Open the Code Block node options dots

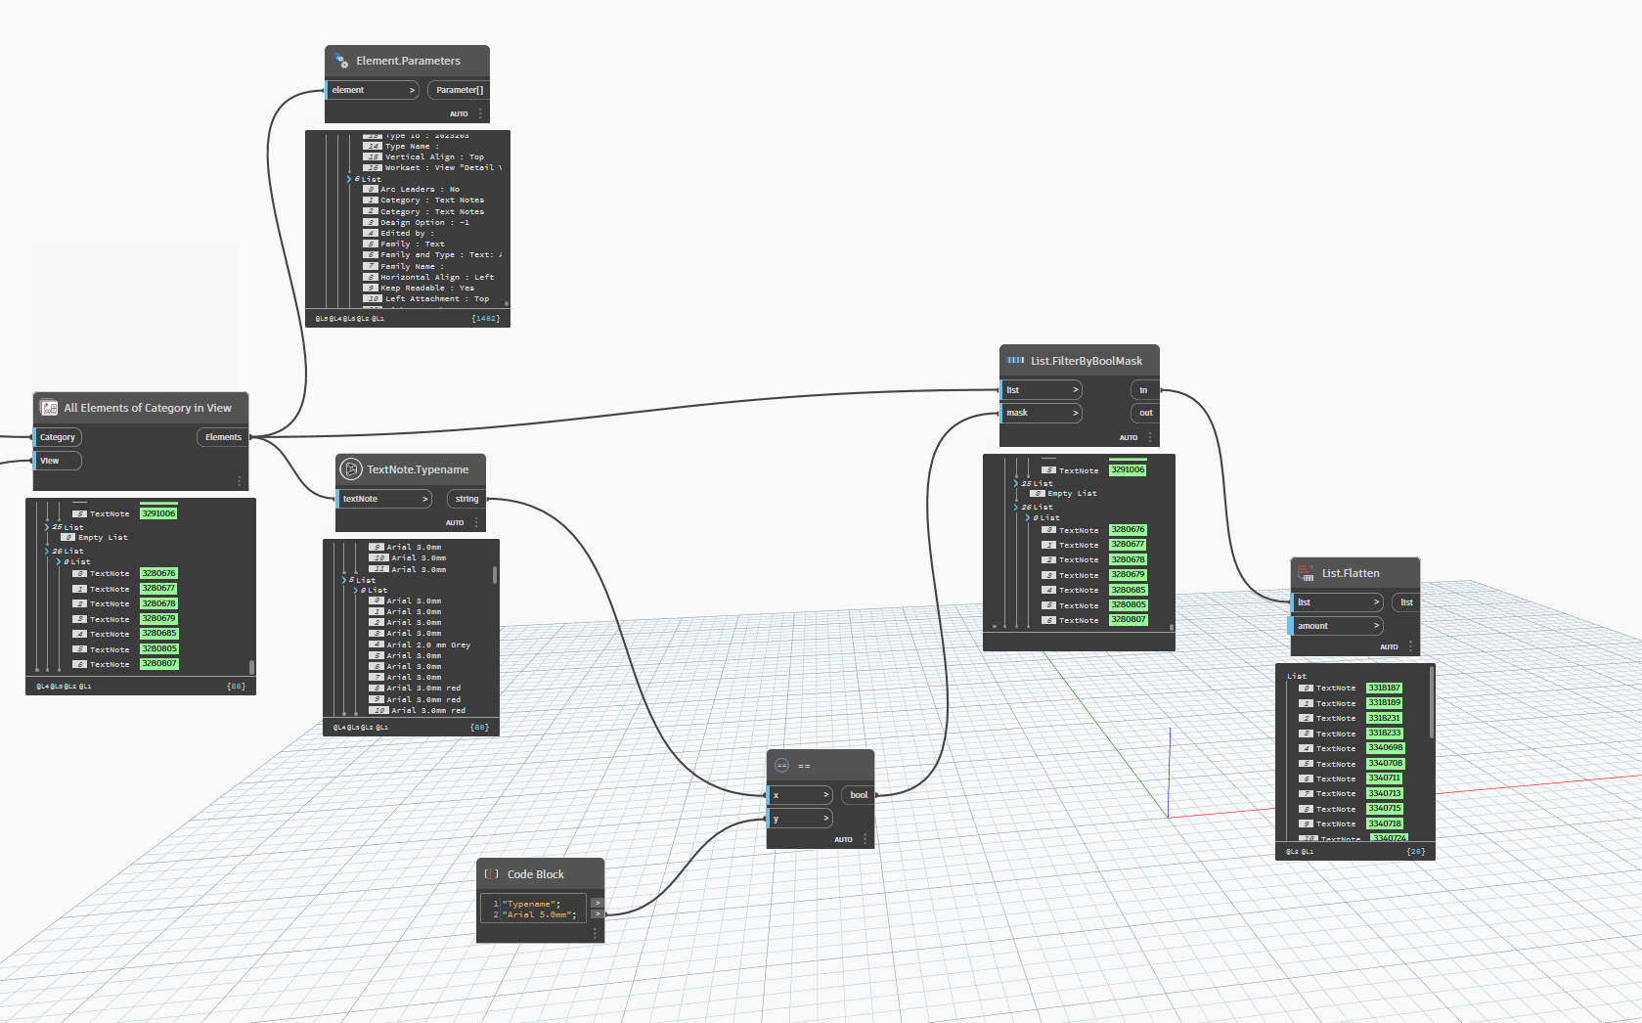pos(595,934)
